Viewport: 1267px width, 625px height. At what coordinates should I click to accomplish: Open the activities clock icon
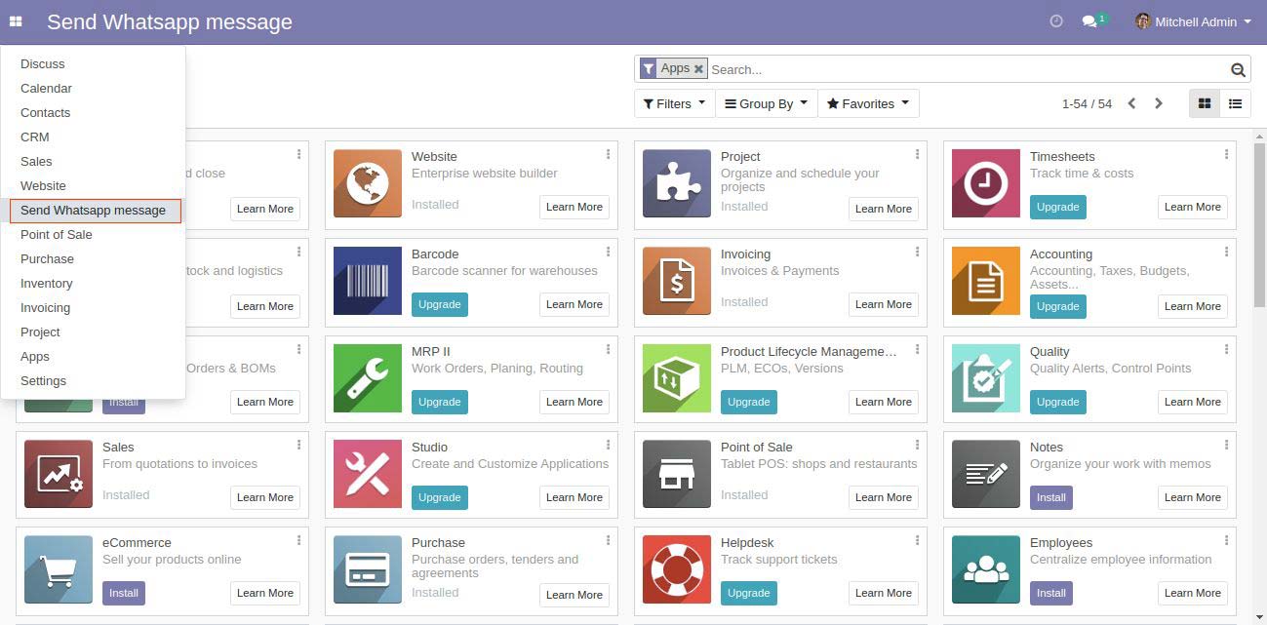coord(1055,21)
